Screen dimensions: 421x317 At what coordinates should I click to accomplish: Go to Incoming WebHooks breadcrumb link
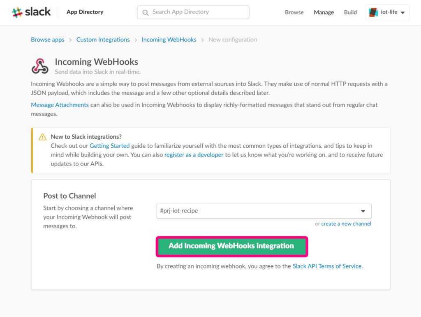pyautogui.click(x=169, y=40)
